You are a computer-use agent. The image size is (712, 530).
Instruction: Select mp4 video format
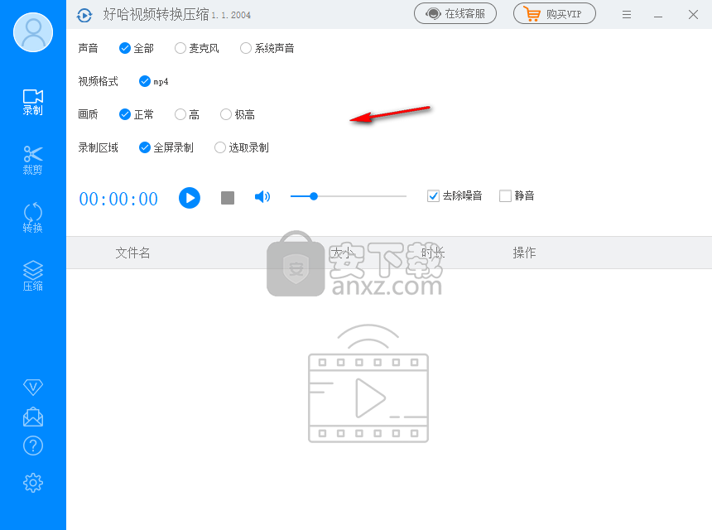(153, 81)
